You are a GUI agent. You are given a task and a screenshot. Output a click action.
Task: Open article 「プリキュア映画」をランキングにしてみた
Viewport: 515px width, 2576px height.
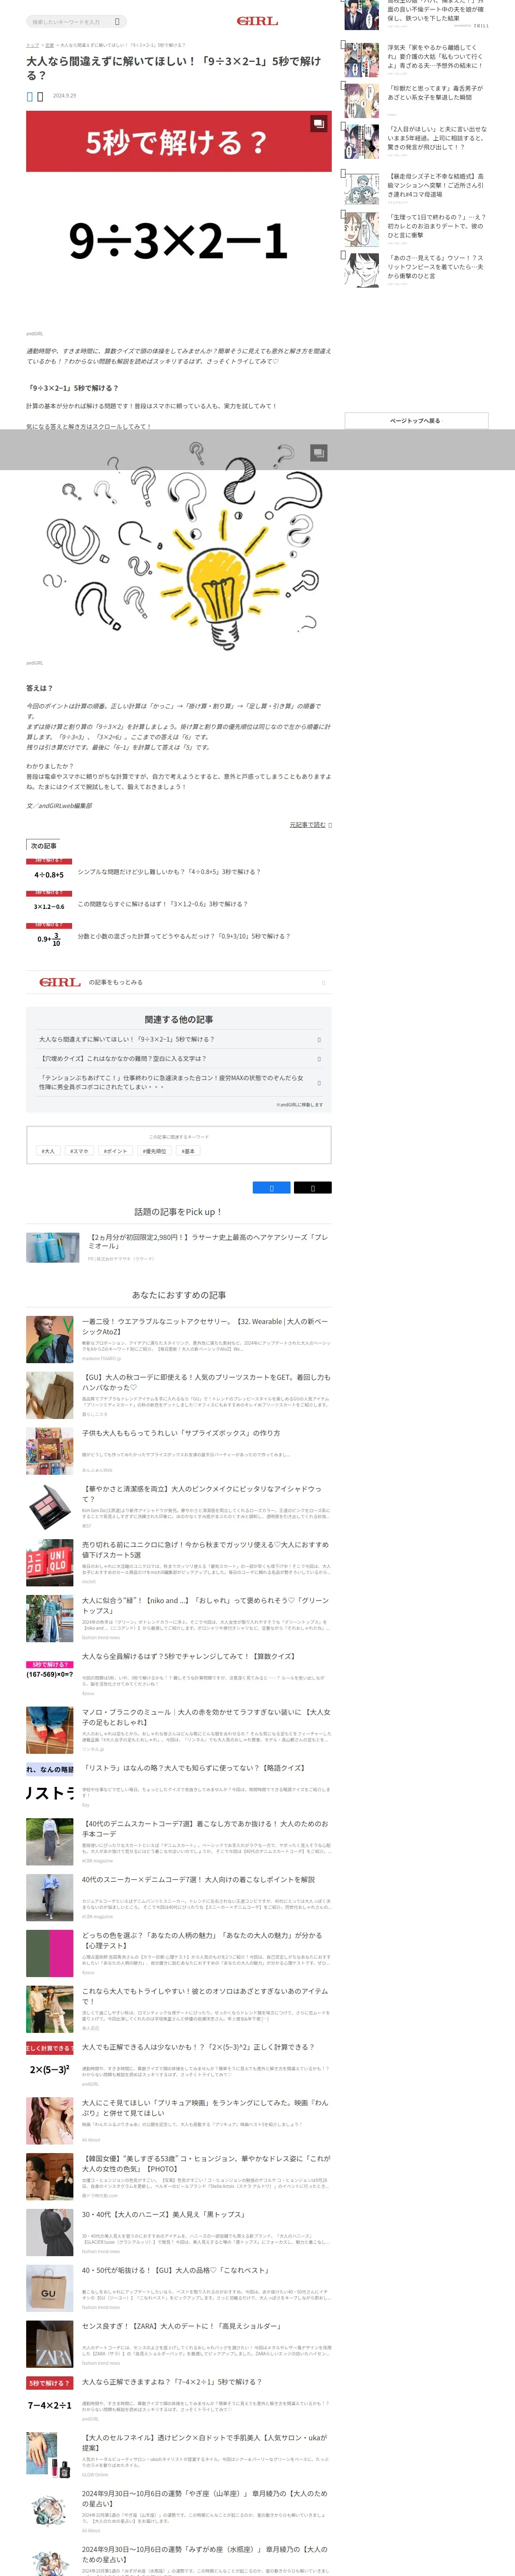(205, 2107)
